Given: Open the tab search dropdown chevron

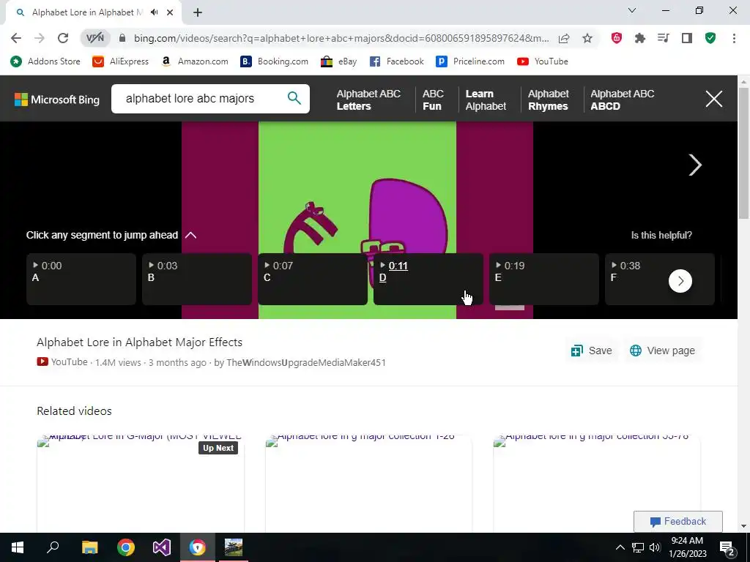Looking at the screenshot, I should 632,10.
